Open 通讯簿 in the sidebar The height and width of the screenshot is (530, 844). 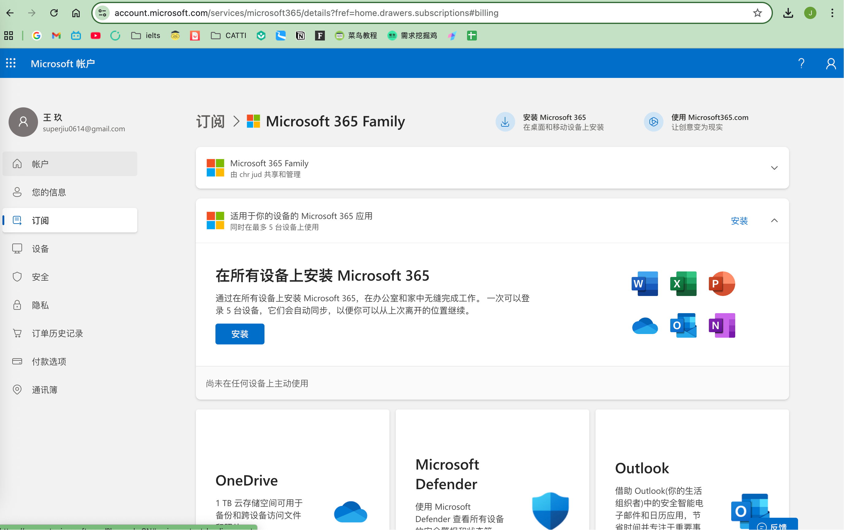[x=70, y=390]
